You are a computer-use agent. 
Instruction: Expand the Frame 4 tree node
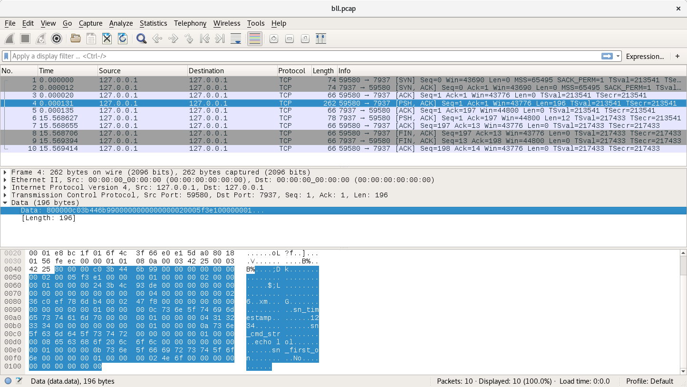point(5,172)
